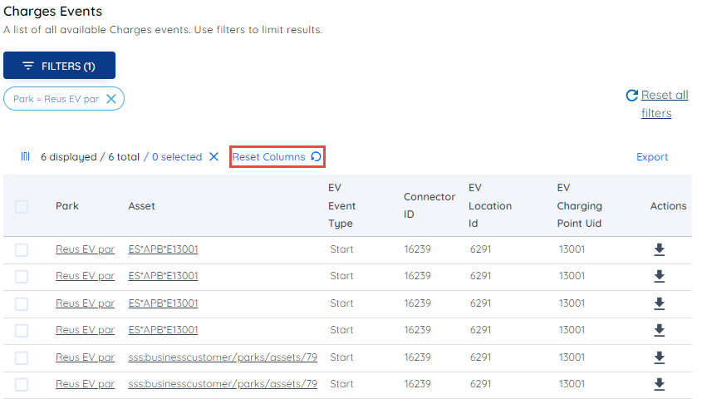Download the fifth row's charge event
The image size is (702, 404).
point(659,357)
